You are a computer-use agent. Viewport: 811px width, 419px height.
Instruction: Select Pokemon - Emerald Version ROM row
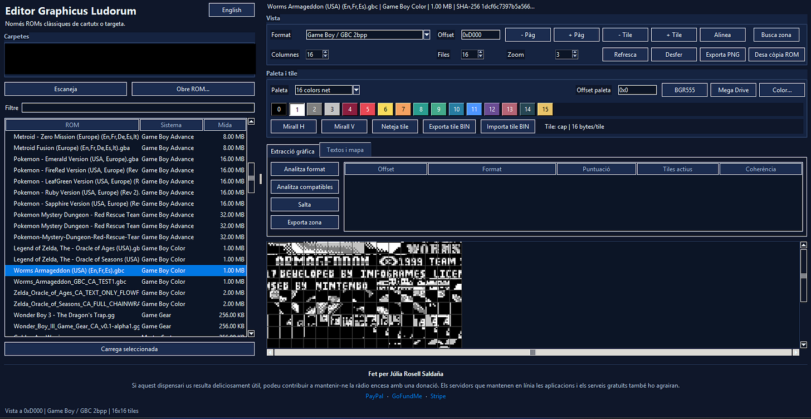coord(126,159)
